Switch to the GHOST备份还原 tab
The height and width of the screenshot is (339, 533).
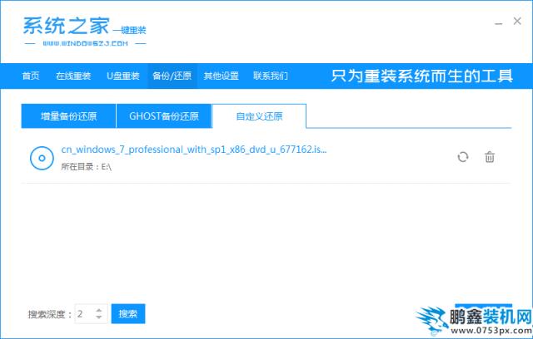164,116
